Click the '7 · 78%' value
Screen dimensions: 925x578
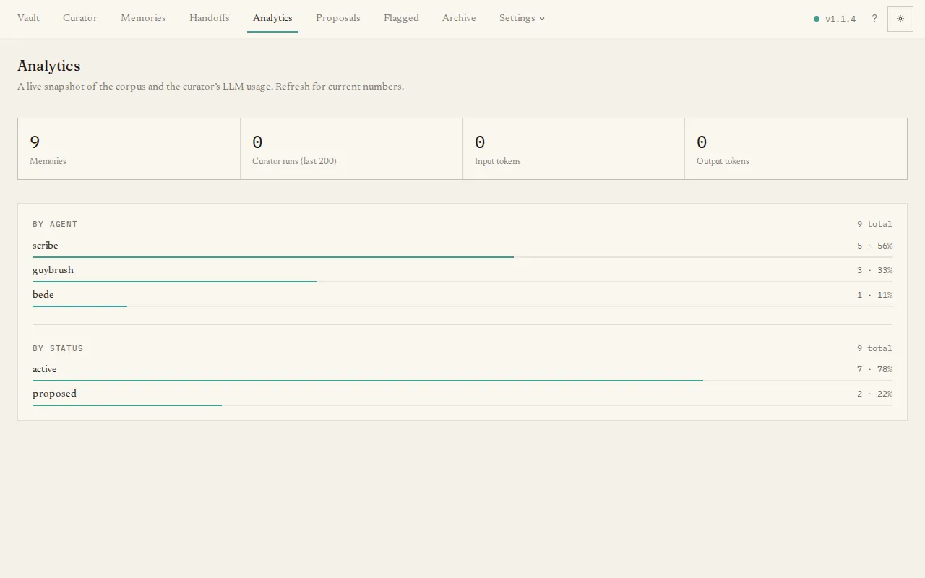click(x=874, y=369)
